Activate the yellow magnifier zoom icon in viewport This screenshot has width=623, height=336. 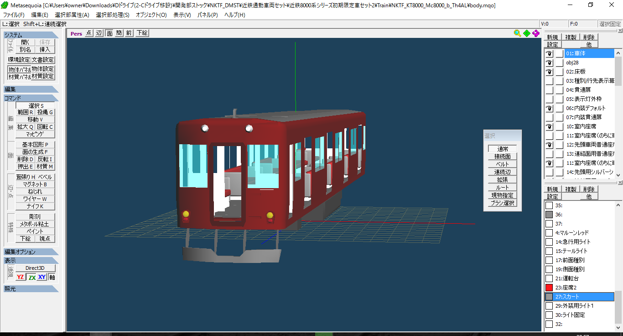coord(517,33)
